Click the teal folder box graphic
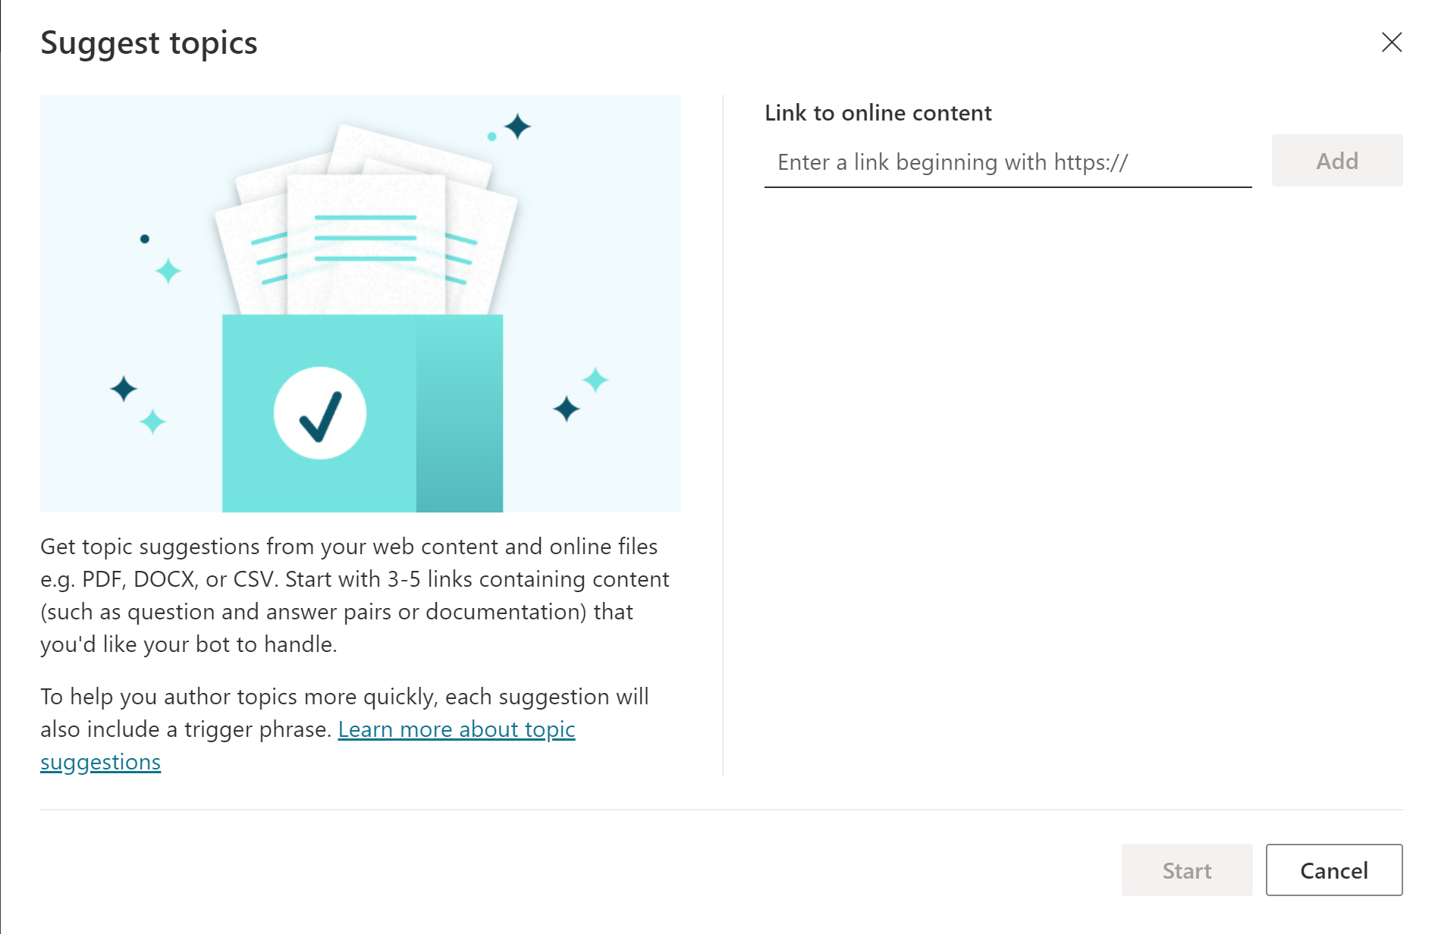The width and height of the screenshot is (1435, 934). point(363,413)
